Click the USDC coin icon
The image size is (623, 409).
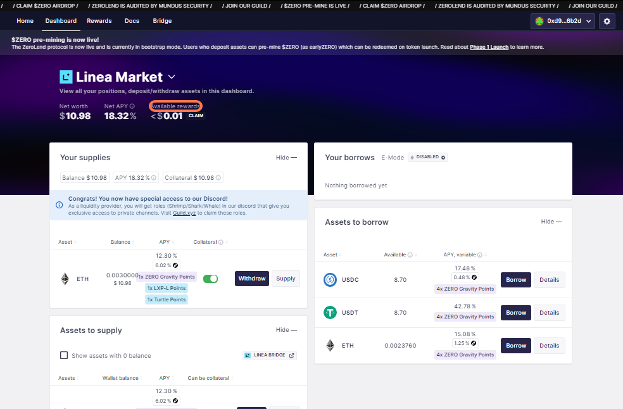click(330, 280)
